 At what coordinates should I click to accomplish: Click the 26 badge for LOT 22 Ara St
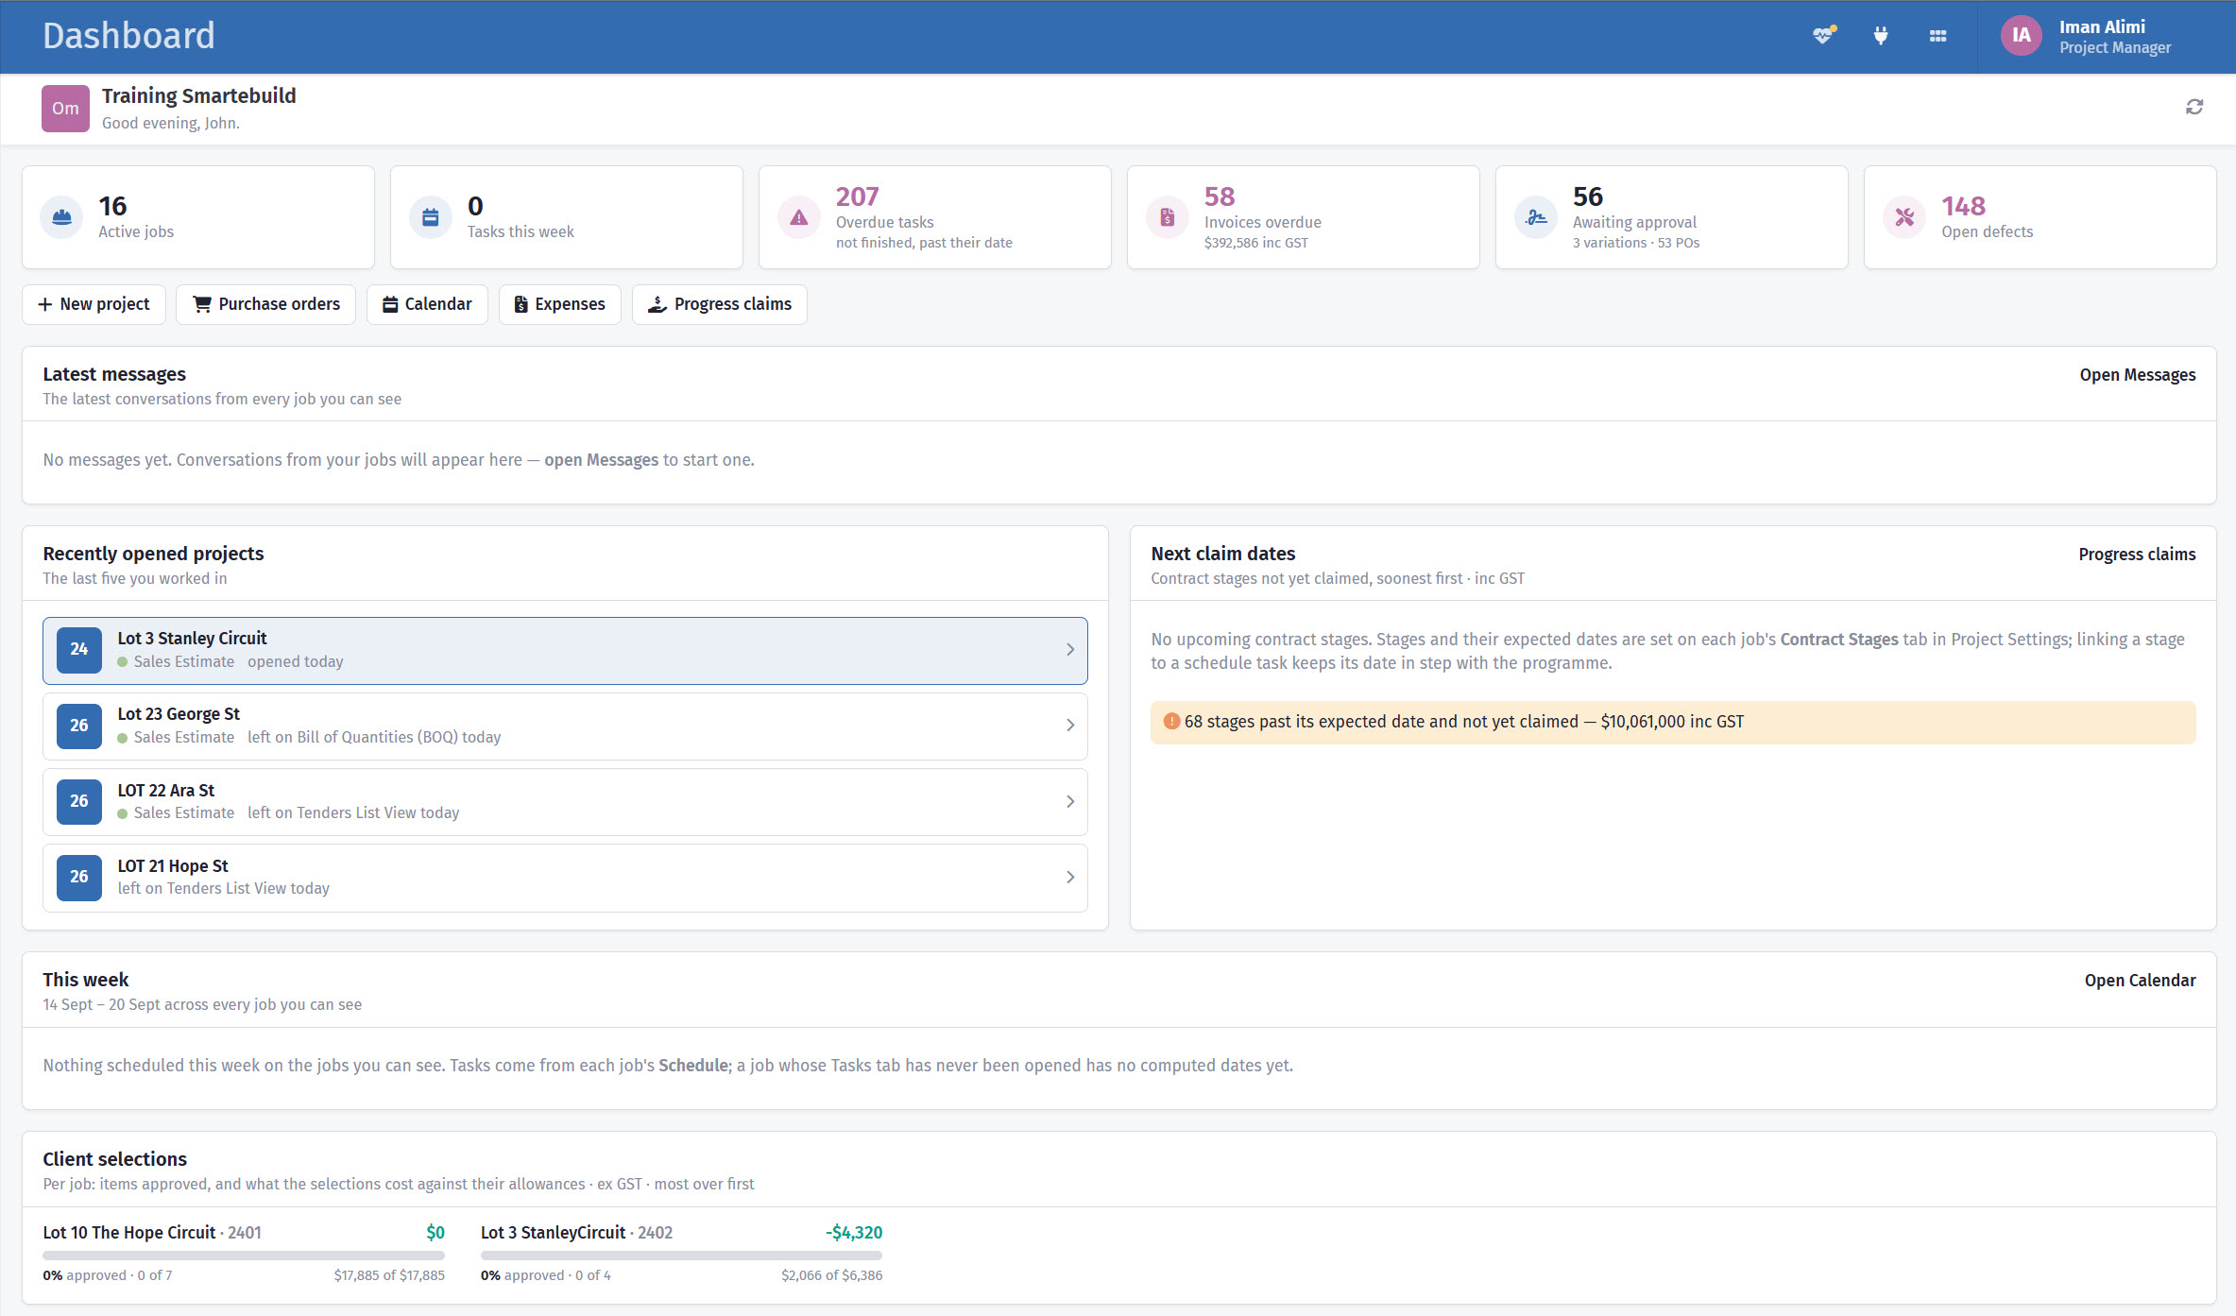pos(79,801)
